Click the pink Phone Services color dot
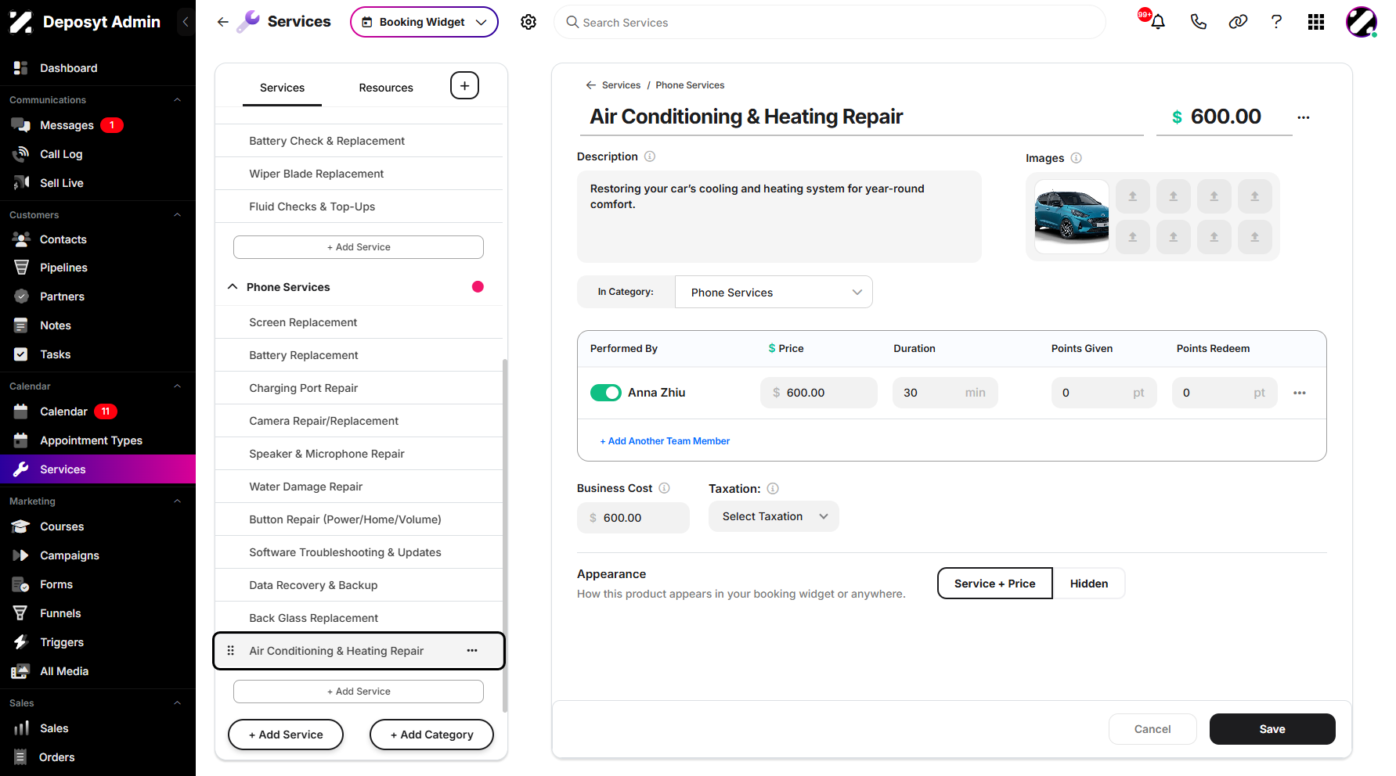Viewport: 1396px width, 776px height. (x=478, y=286)
